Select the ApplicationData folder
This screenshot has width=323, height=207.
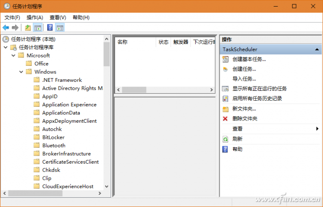[61, 113]
